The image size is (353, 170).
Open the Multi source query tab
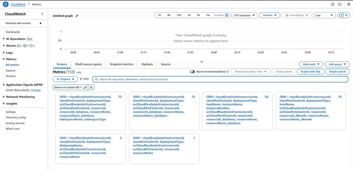click(x=88, y=64)
